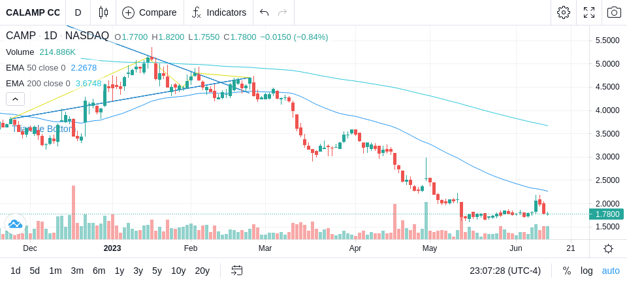Click the Triangle Bottom pattern label
Viewport: 627px width, 283px height.
pyautogui.click(x=43, y=129)
